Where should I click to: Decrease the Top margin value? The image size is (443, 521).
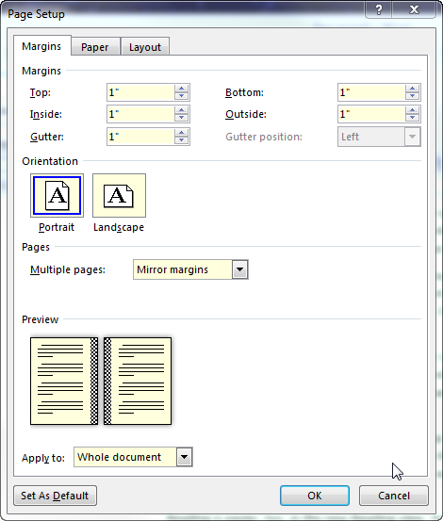click(181, 96)
